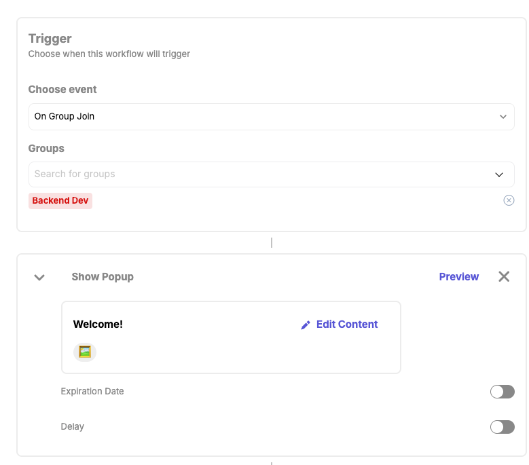Image resolution: width=529 pixels, height=465 pixels.
Task: Enable the Expiration Date toggle
Action: [x=502, y=392]
